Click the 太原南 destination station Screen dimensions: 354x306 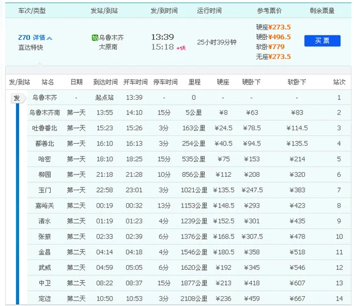[x=108, y=47]
